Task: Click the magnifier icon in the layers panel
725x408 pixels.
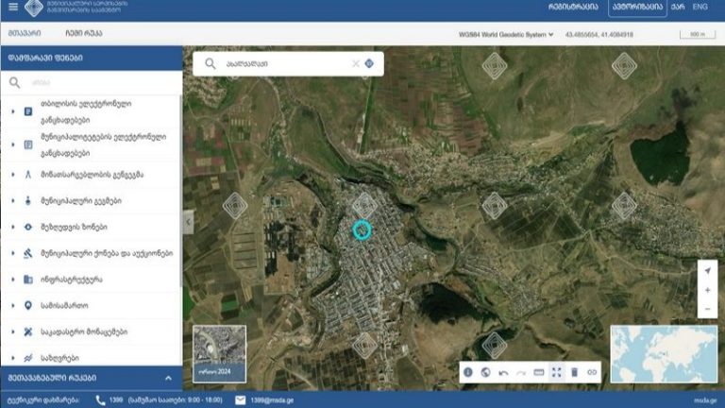Action: 15,82
